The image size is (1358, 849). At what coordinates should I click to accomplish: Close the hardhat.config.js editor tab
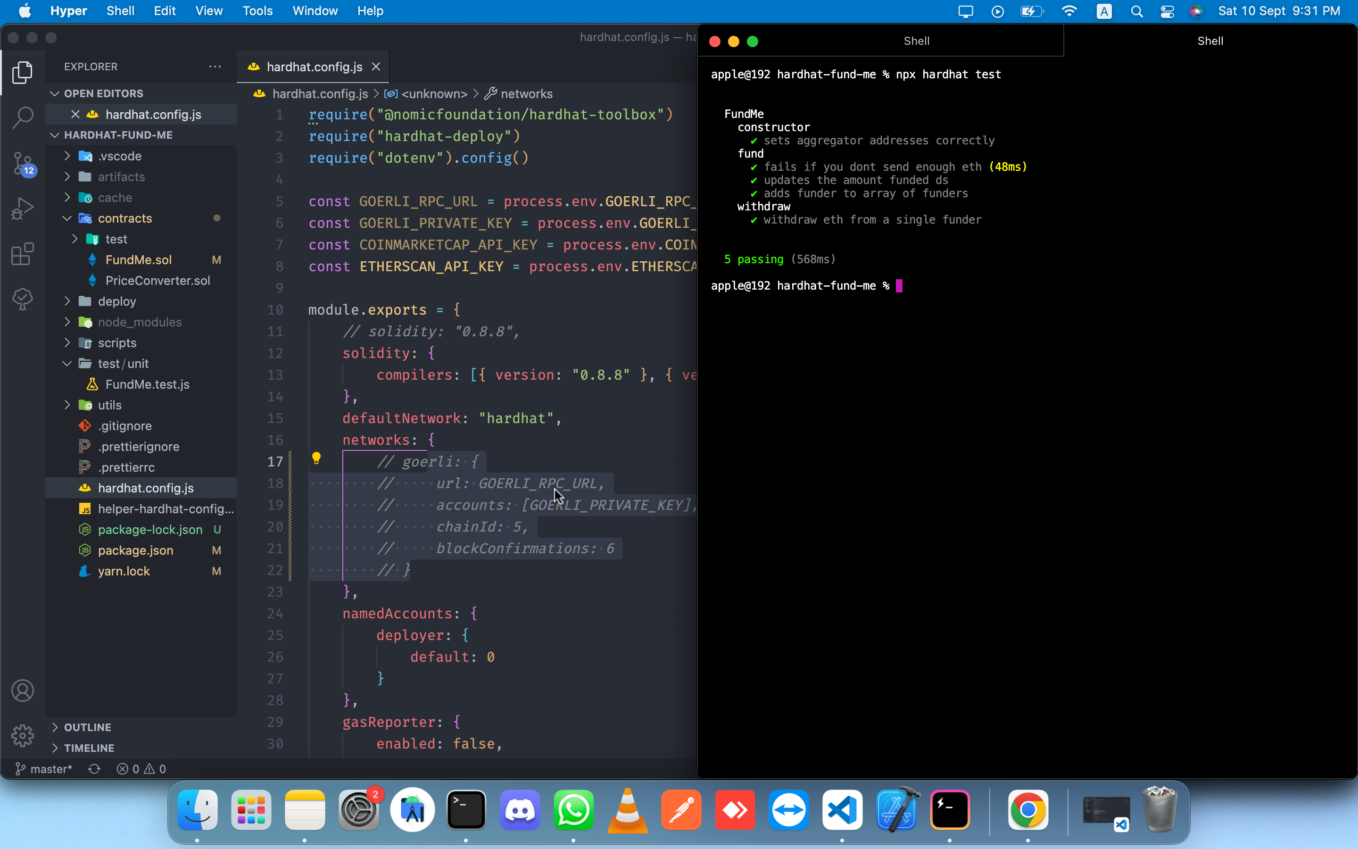point(376,67)
